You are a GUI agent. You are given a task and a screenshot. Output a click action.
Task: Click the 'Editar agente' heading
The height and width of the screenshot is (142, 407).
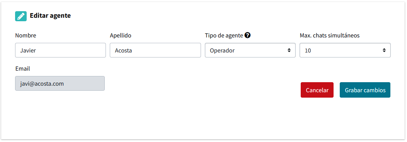pos(50,15)
